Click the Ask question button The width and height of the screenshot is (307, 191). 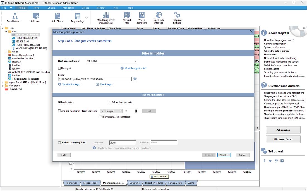point(283,130)
